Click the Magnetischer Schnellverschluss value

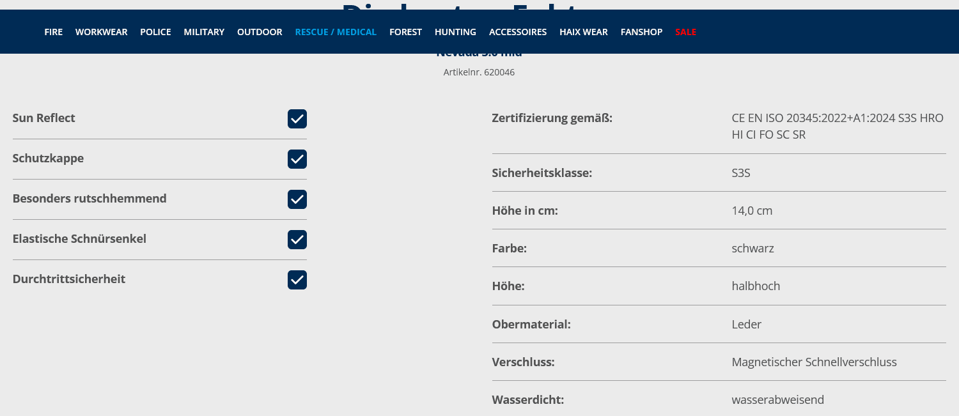(814, 362)
